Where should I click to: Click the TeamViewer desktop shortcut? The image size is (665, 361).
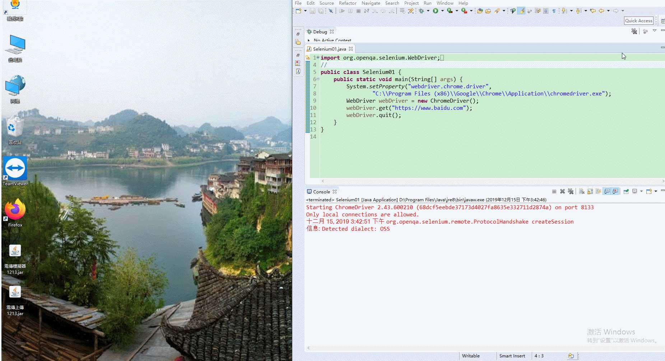[x=15, y=171]
